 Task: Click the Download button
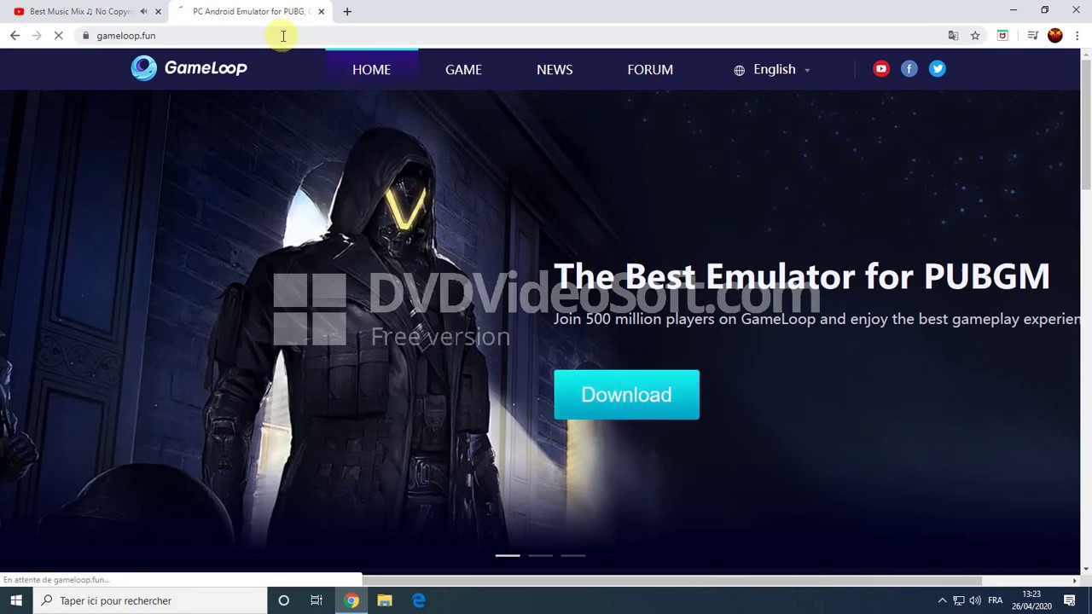pos(626,395)
